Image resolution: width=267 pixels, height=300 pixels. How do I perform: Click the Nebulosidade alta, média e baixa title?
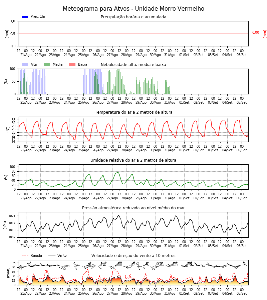point(133,64)
